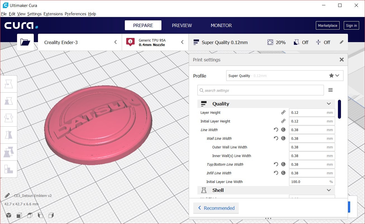The width and height of the screenshot is (365, 224).
Task: Toggle Initial Layer Height link icon
Action: pyautogui.click(x=283, y=121)
